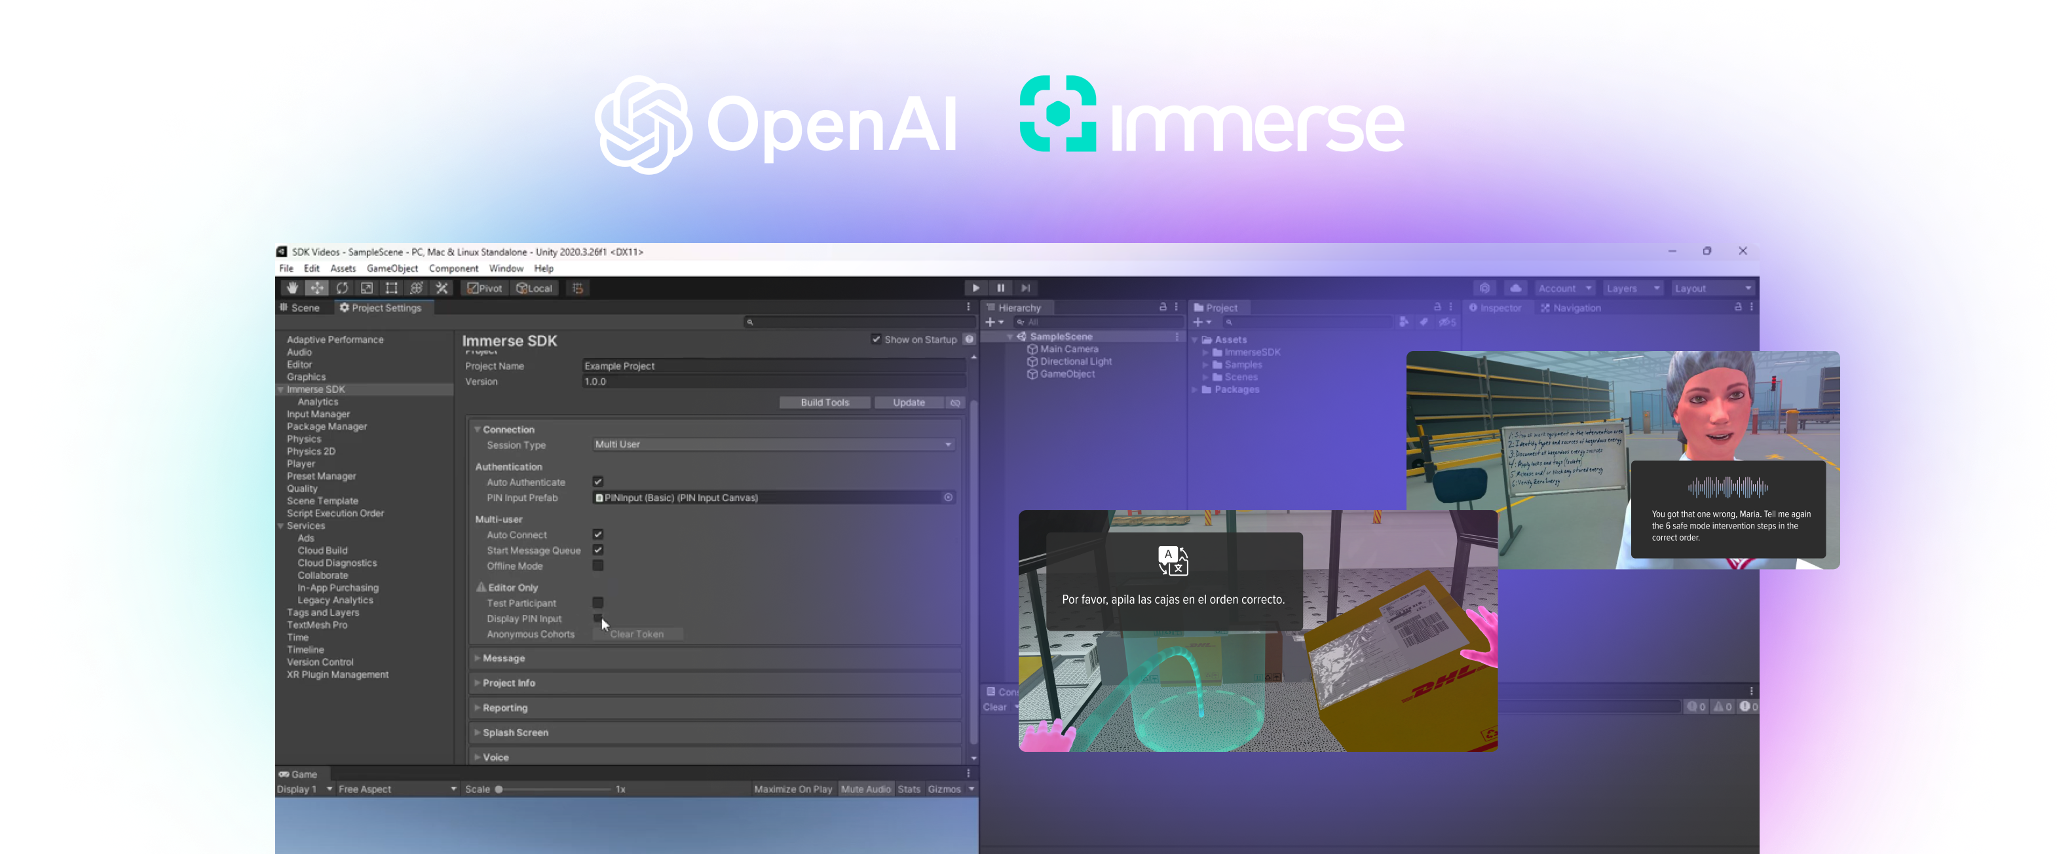Click the Play button

[x=976, y=288]
